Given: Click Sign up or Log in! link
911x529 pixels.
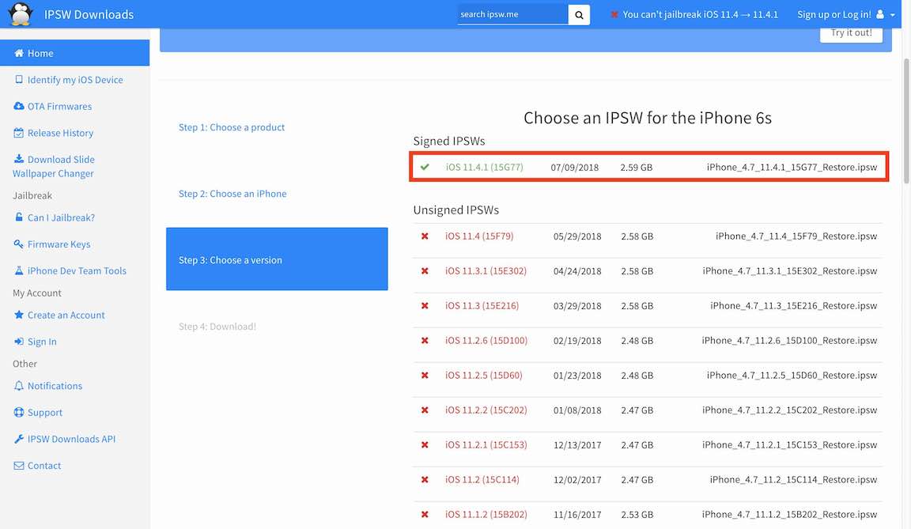Looking at the screenshot, I should [x=834, y=14].
